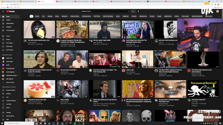Open Liked videos in the sidebar
Screen dimensions: 223x125
[x=10, y=50]
